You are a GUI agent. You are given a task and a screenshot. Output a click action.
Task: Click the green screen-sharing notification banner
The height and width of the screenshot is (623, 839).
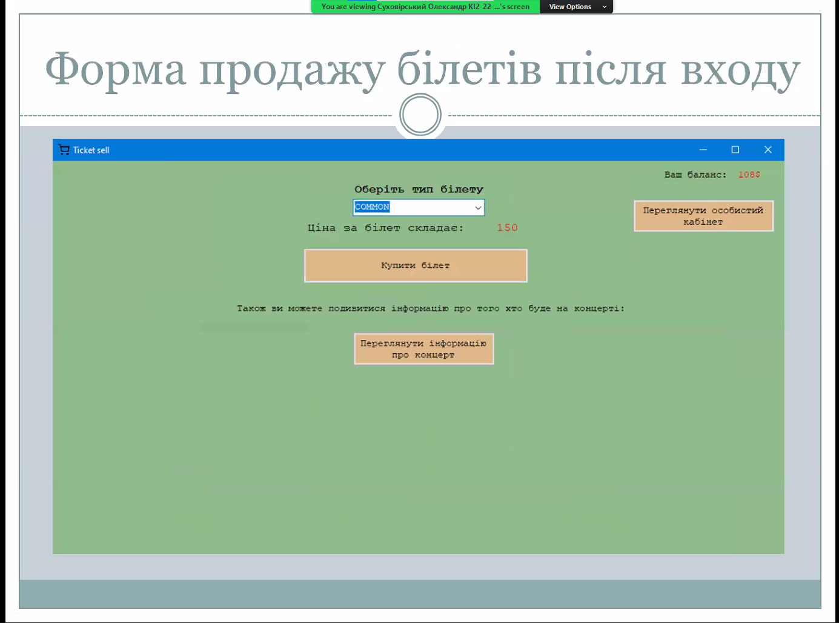(x=425, y=7)
